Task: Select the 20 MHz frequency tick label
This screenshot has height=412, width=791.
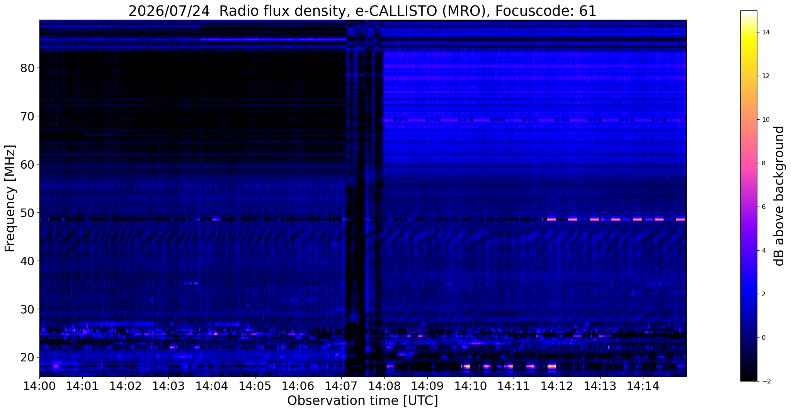Action: tap(28, 357)
